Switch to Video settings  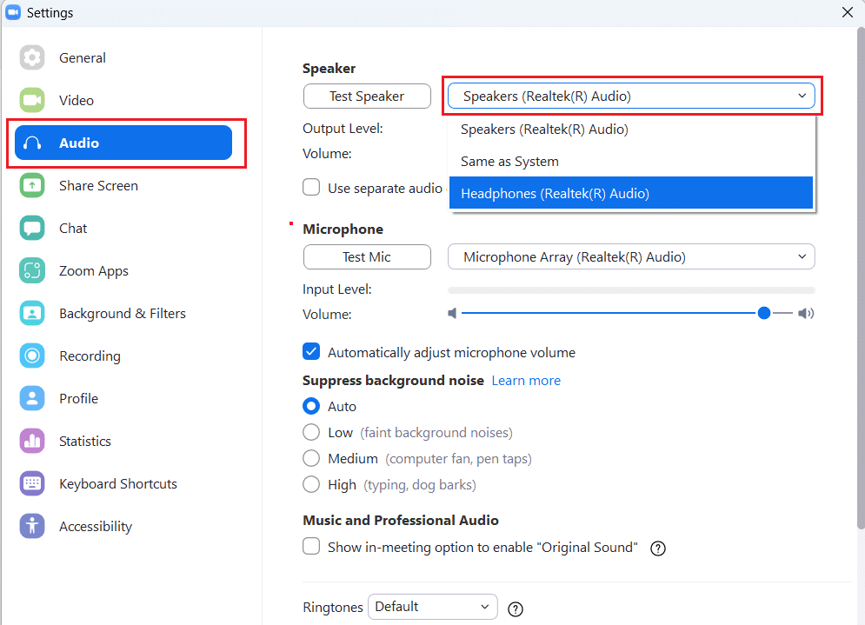coord(77,100)
